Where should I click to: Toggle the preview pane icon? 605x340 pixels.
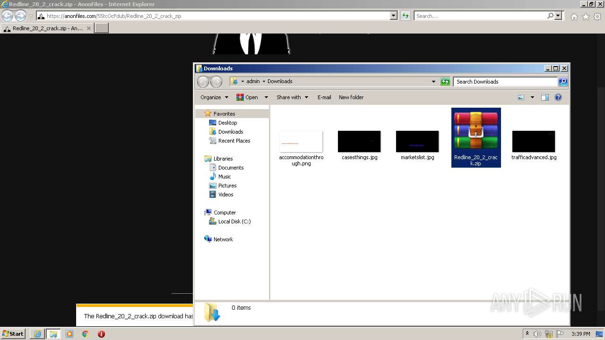544,97
